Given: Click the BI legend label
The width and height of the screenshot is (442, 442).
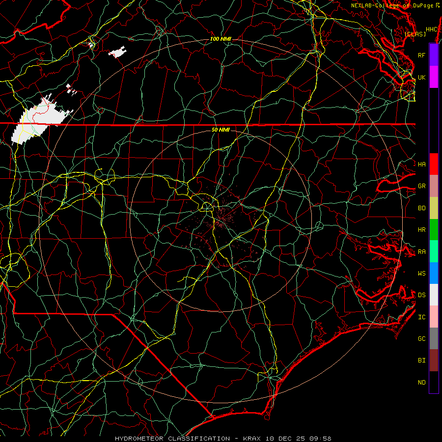Looking at the screenshot, I should pos(422,360).
